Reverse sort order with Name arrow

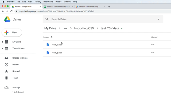click(52, 37)
